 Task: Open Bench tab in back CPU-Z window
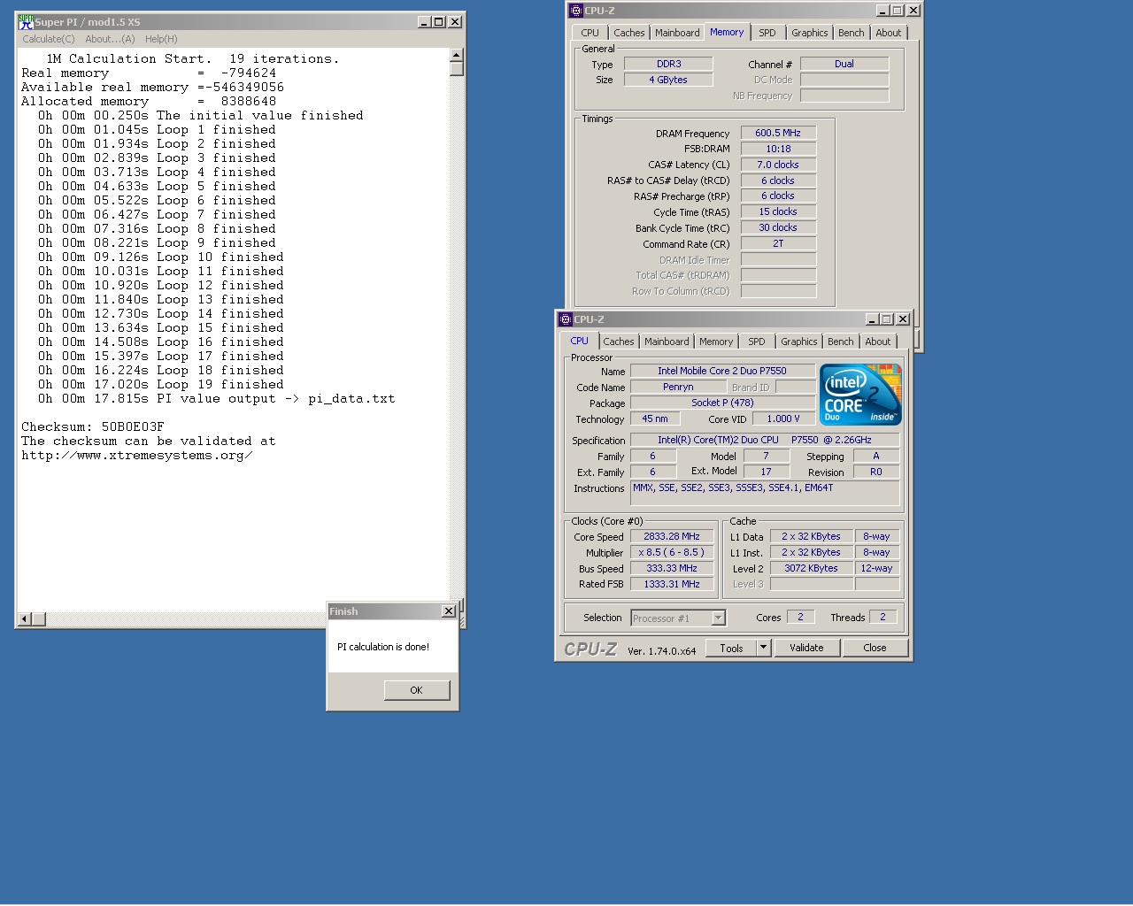click(852, 33)
